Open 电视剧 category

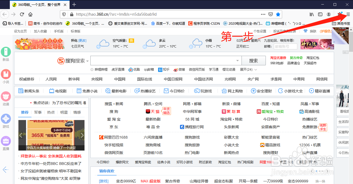click(x=58, y=91)
